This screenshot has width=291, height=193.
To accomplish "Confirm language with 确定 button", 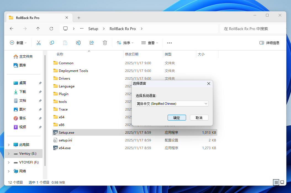I will click(177, 118).
